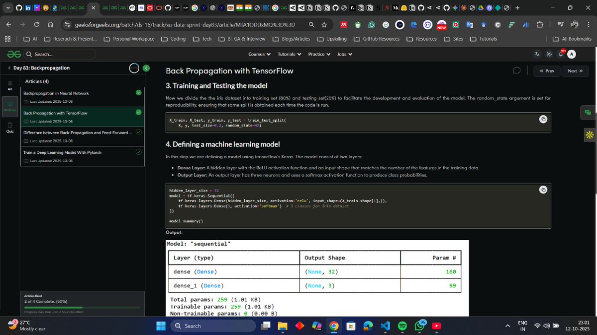The height and width of the screenshot is (335, 597).
Task: Switch to the All sidebar tab
Action: point(10,86)
